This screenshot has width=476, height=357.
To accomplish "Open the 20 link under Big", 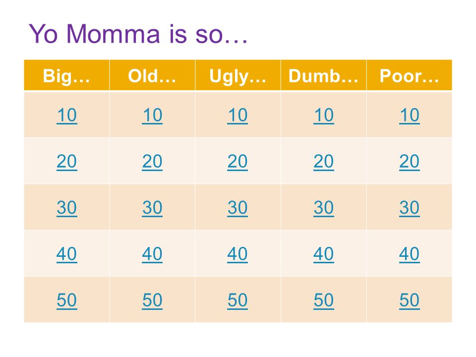I will pos(67,162).
